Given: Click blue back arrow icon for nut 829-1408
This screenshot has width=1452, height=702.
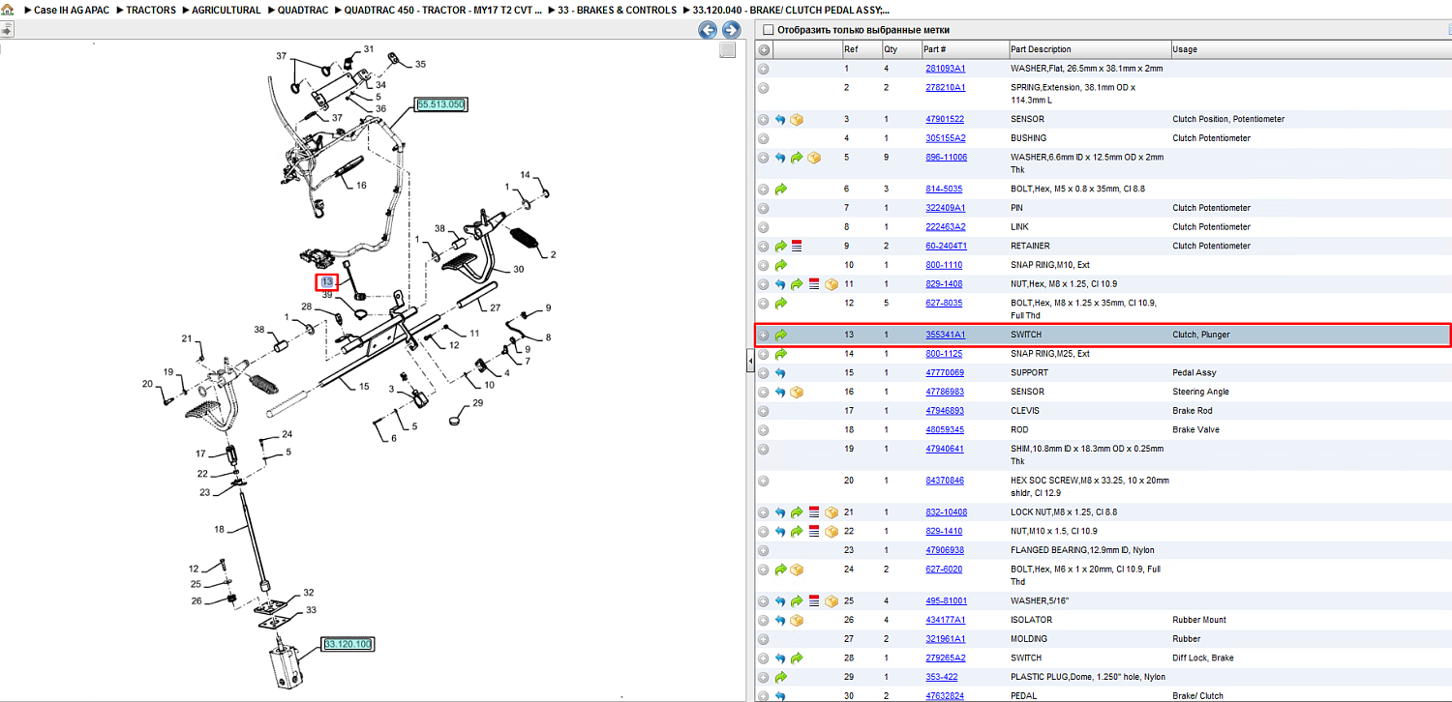Looking at the screenshot, I should (780, 284).
